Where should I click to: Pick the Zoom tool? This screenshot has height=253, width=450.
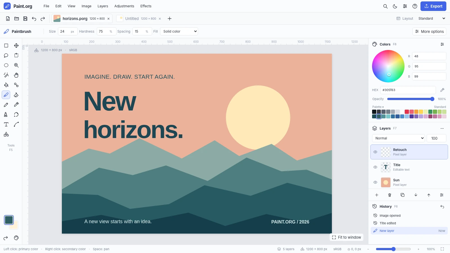[x=16, y=65]
